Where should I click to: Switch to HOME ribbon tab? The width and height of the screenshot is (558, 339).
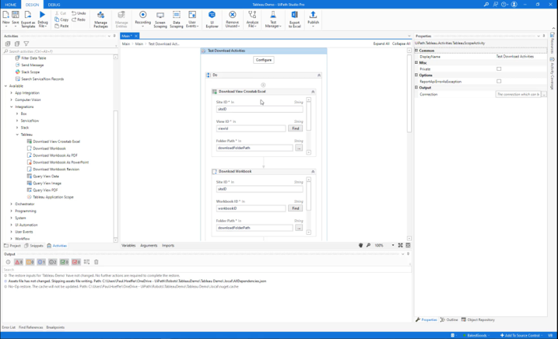(x=11, y=5)
